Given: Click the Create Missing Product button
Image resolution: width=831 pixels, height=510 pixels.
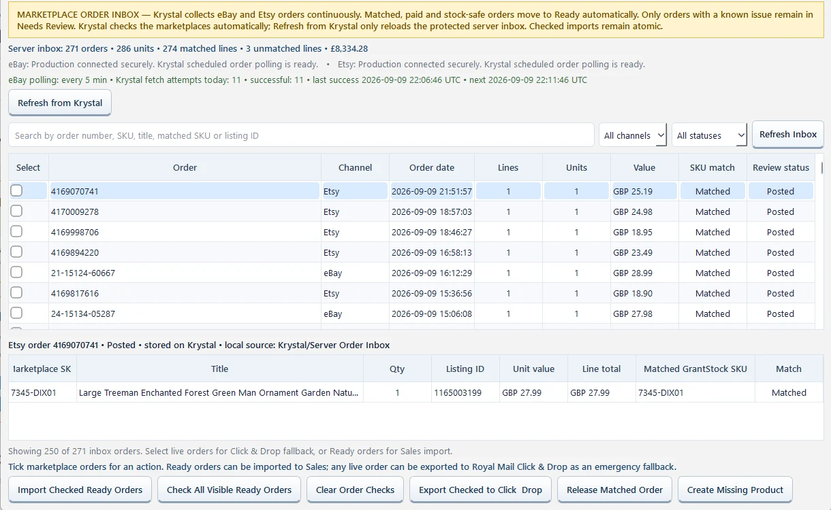Looking at the screenshot, I should [735, 490].
